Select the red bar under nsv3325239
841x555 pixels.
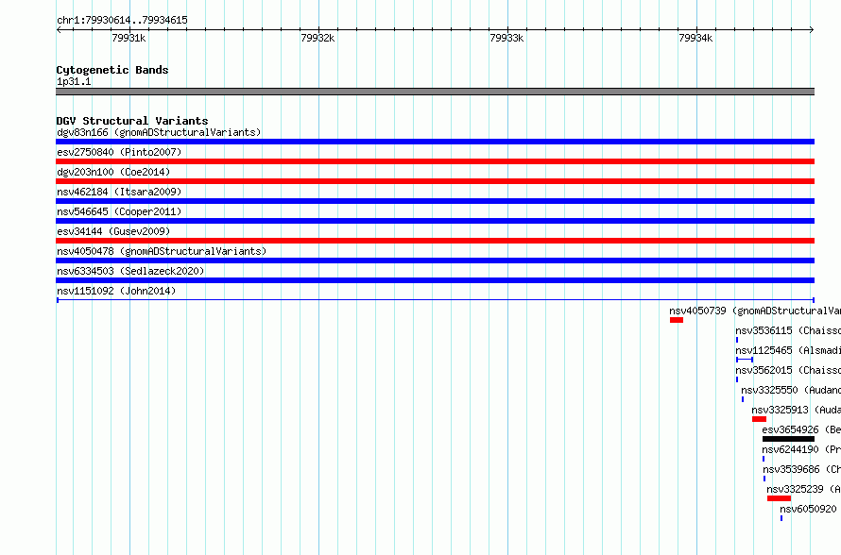779,498
